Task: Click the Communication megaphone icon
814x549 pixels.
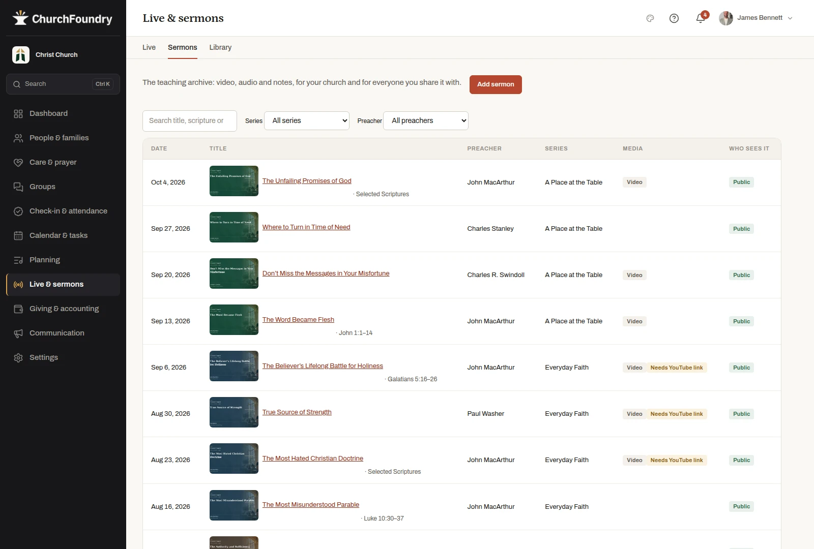Action: pos(18,333)
